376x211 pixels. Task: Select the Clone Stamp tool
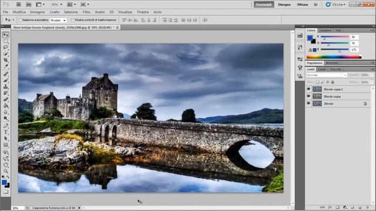click(x=6, y=86)
